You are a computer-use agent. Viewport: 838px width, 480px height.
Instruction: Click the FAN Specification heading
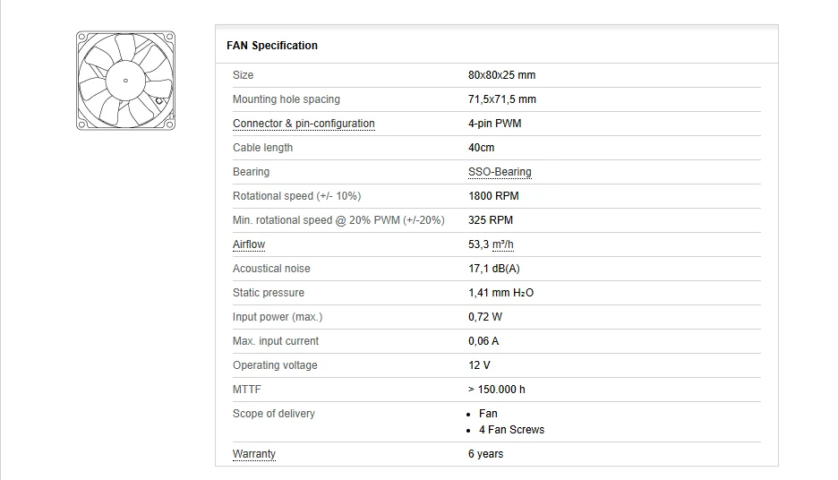tap(272, 46)
